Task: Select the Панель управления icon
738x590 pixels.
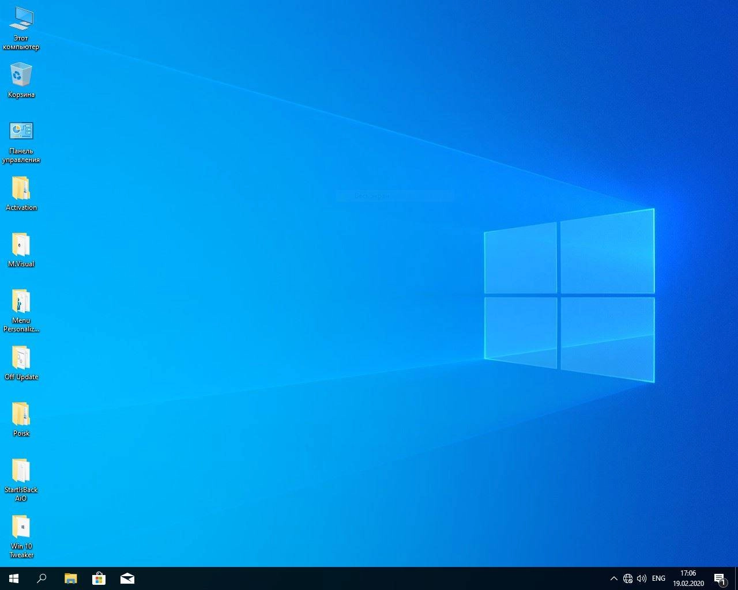Action: 21,141
